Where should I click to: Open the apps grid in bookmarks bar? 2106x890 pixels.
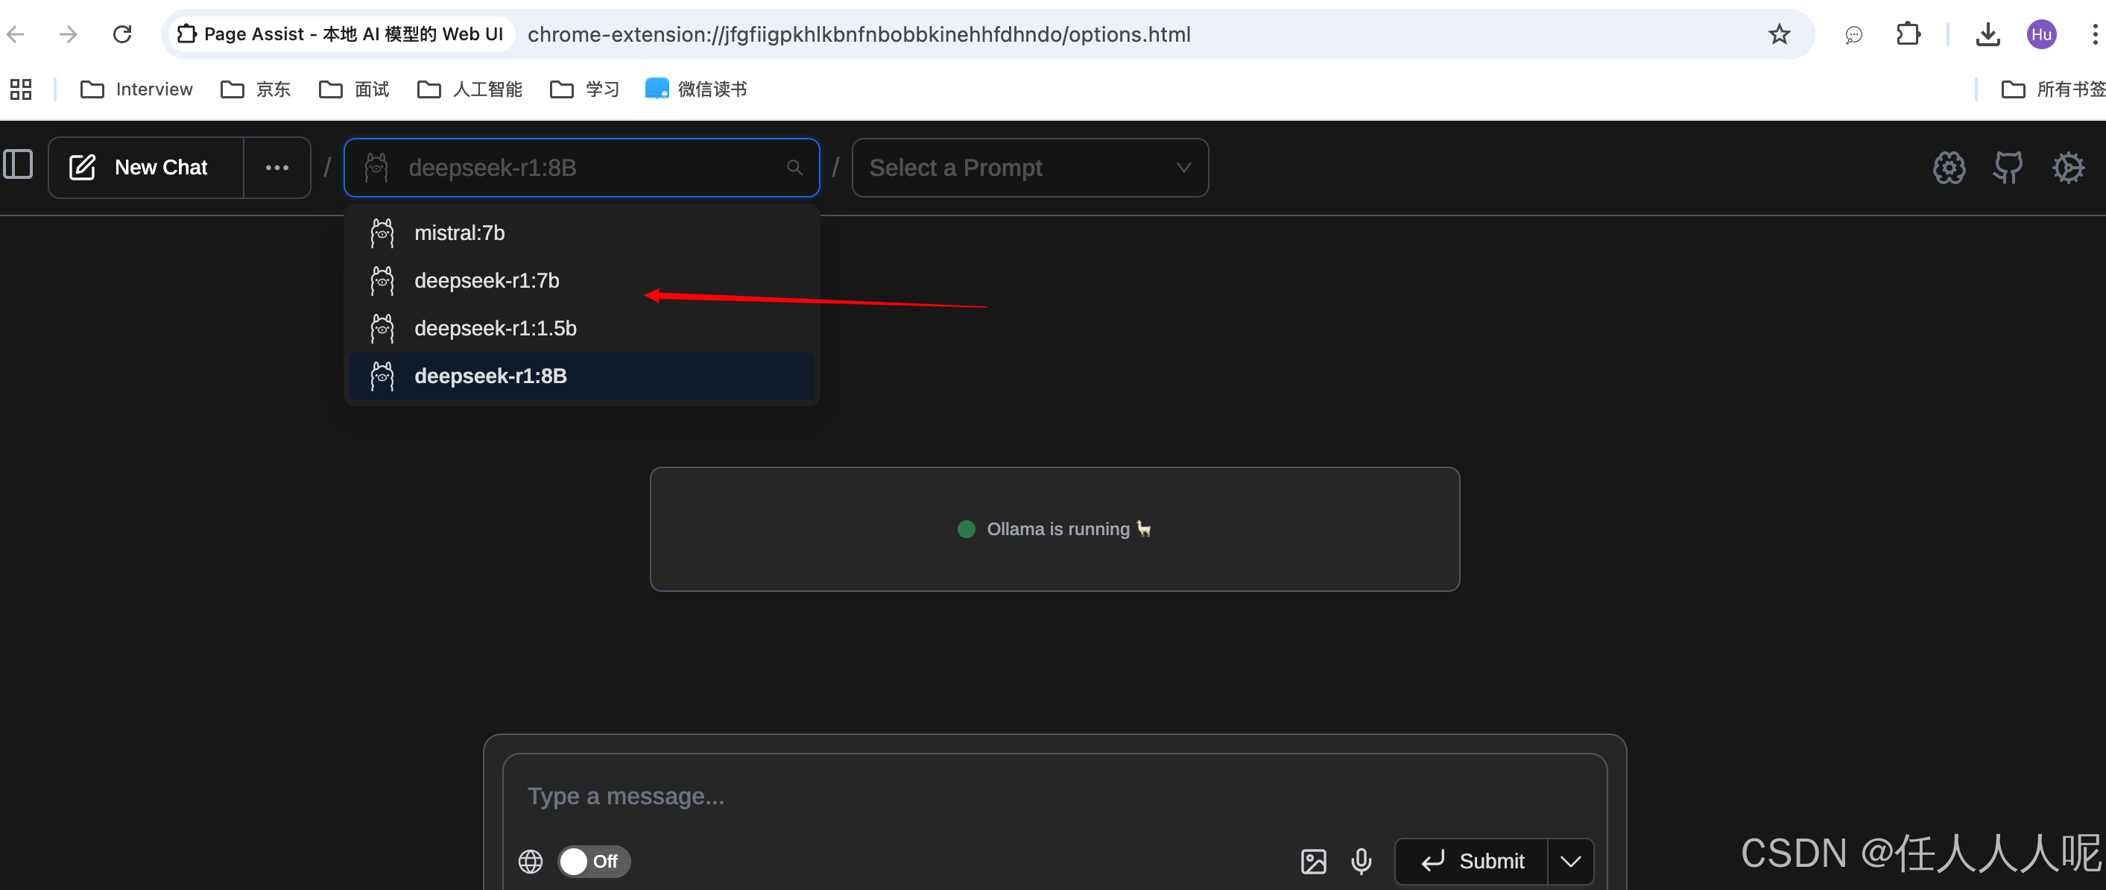point(20,89)
